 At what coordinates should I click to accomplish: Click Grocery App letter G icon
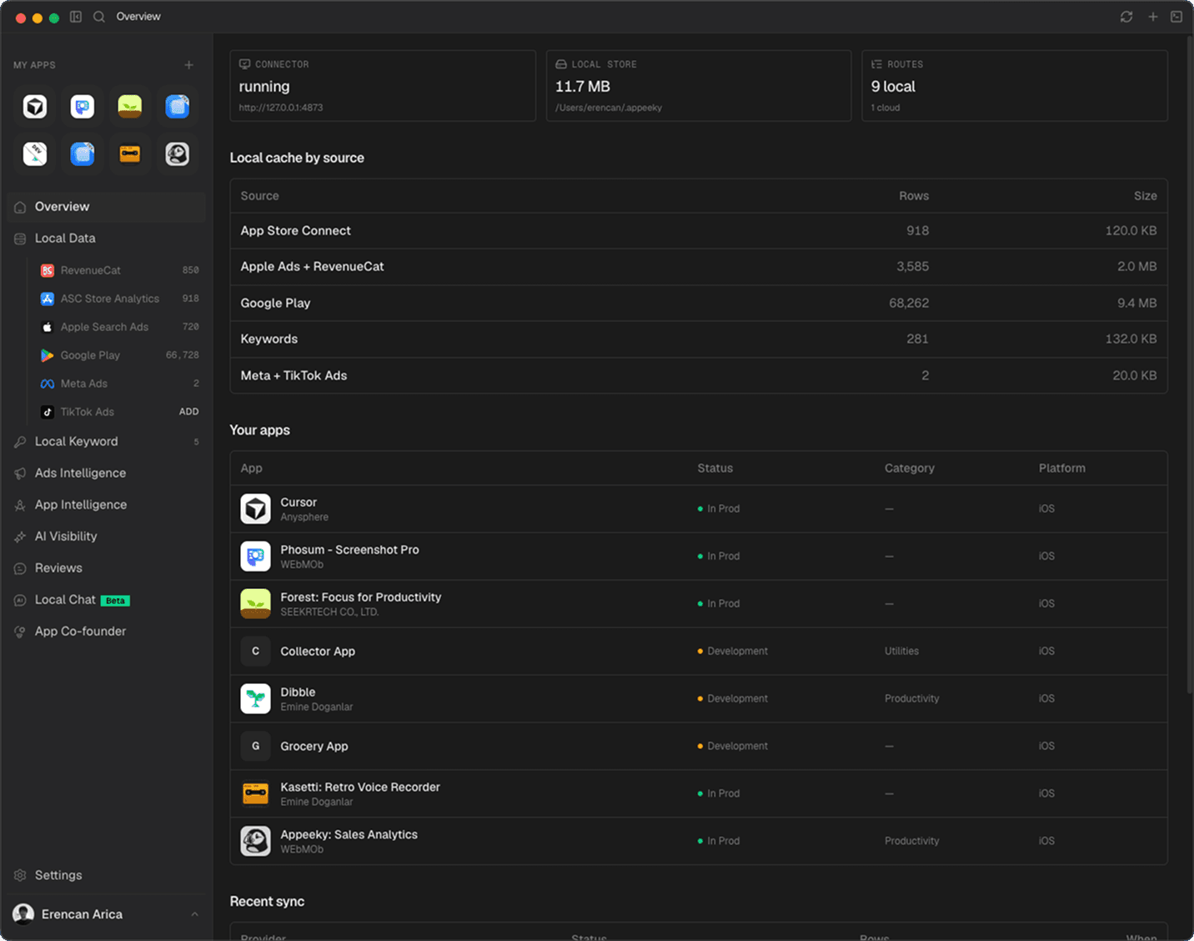tap(256, 747)
